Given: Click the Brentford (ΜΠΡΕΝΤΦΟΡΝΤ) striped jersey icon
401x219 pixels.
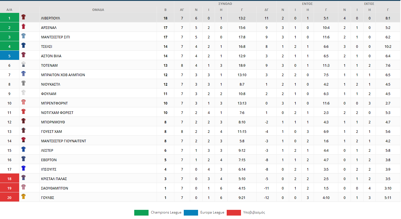Looking at the screenshot, I should coord(23,102).
